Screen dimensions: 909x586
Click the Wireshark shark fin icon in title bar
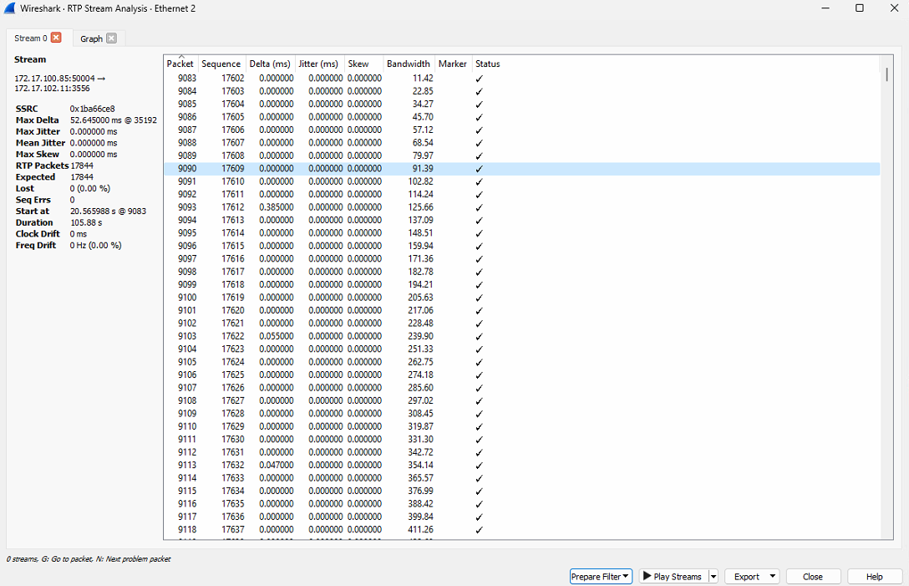(9, 8)
